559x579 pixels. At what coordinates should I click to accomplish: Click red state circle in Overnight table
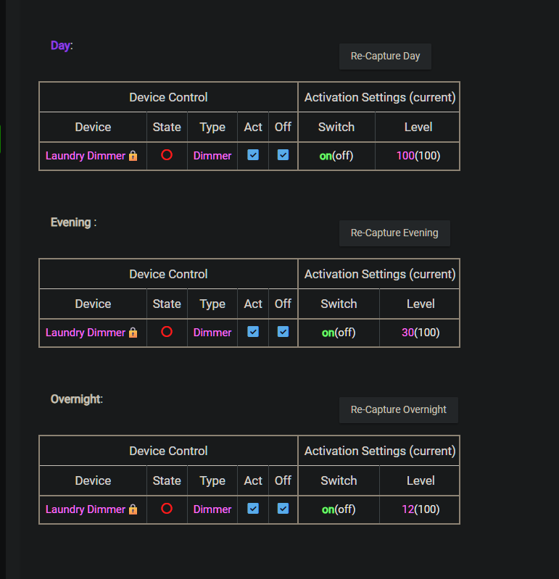click(x=167, y=509)
